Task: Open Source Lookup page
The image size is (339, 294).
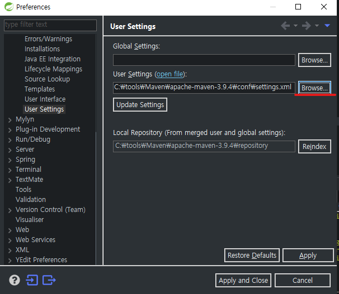Action: pos(47,79)
